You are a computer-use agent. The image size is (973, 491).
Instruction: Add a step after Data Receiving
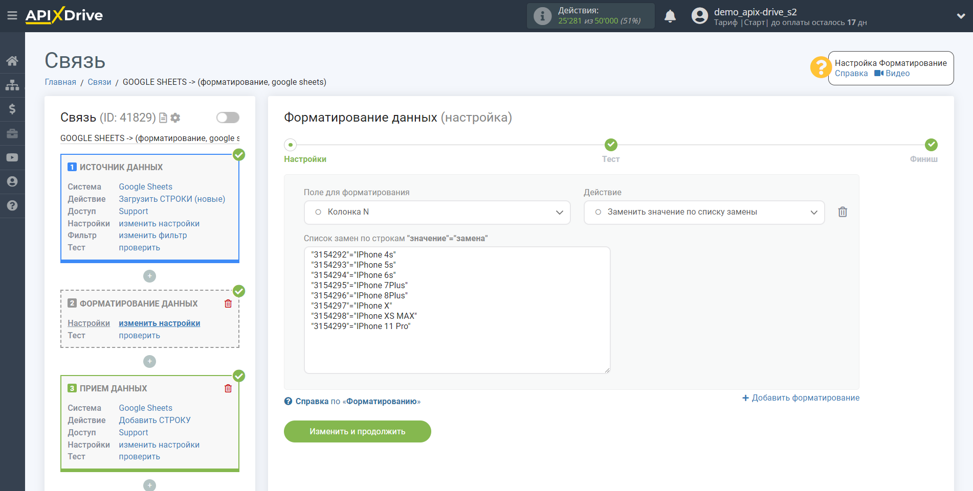(x=149, y=485)
